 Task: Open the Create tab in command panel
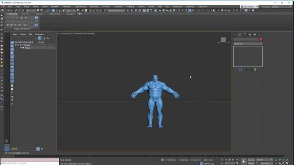(235, 35)
